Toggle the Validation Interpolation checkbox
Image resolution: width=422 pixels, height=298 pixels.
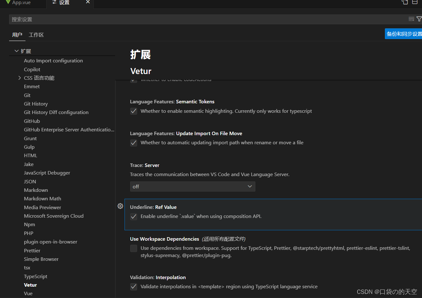pyautogui.click(x=134, y=287)
